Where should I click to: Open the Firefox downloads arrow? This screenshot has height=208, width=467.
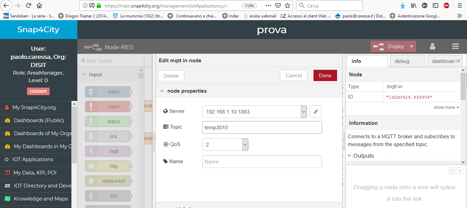[x=403, y=5]
